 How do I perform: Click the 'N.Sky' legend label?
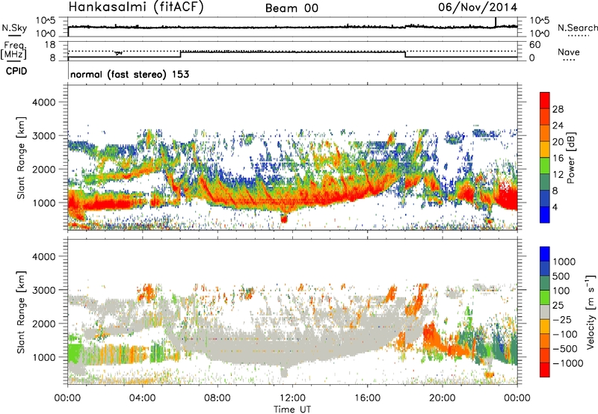pyautogui.click(x=14, y=28)
